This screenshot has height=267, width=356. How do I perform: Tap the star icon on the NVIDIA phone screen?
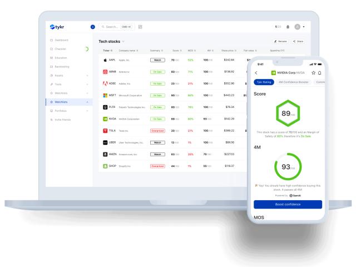[x=313, y=72]
